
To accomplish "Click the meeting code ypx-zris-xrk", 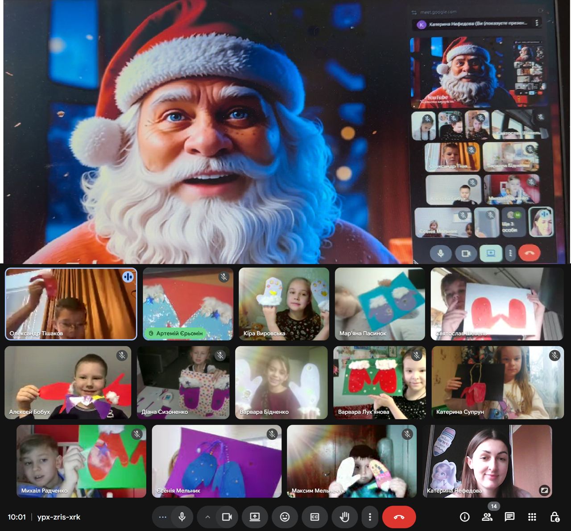I will 59,517.
